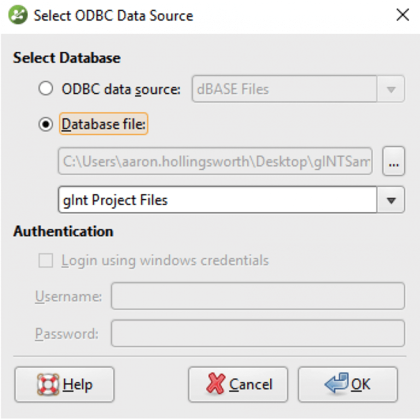Click into the Password input field
The width and height of the screenshot is (420, 420).
tap(258, 333)
